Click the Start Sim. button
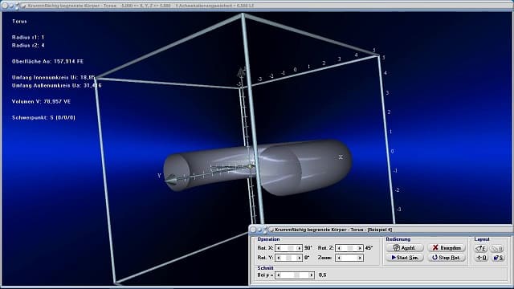The height and width of the screenshot is (289, 514). (405, 258)
